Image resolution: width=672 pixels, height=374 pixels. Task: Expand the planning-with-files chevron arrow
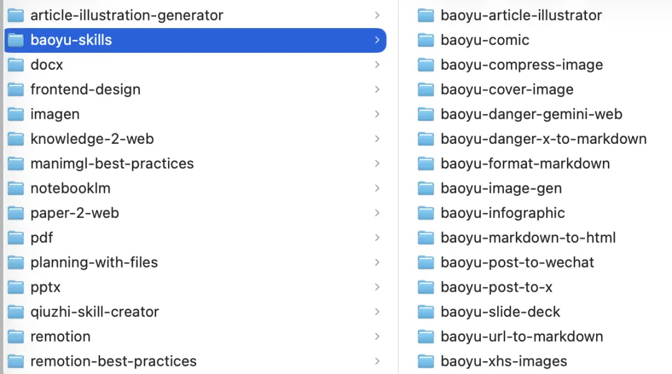point(377,263)
